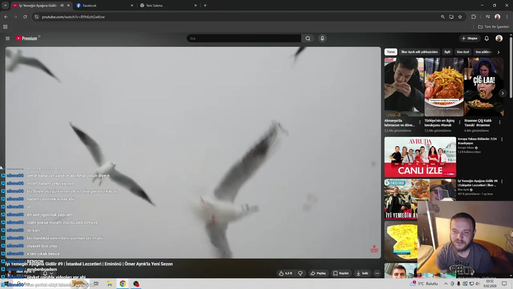This screenshot has height=289, width=513.
Task: Open options for Avrupa Yakası video
Action: tap(502, 139)
